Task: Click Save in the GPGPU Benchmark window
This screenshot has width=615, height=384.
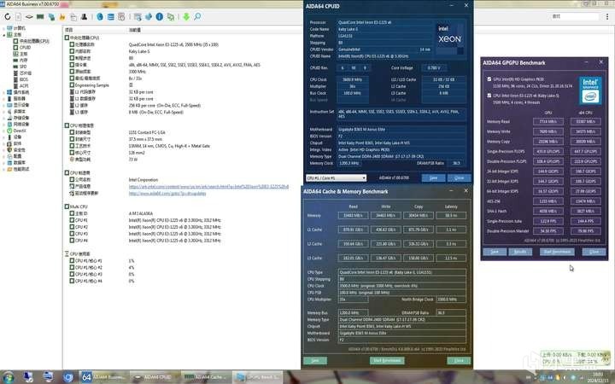Action: [x=495, y=252]
